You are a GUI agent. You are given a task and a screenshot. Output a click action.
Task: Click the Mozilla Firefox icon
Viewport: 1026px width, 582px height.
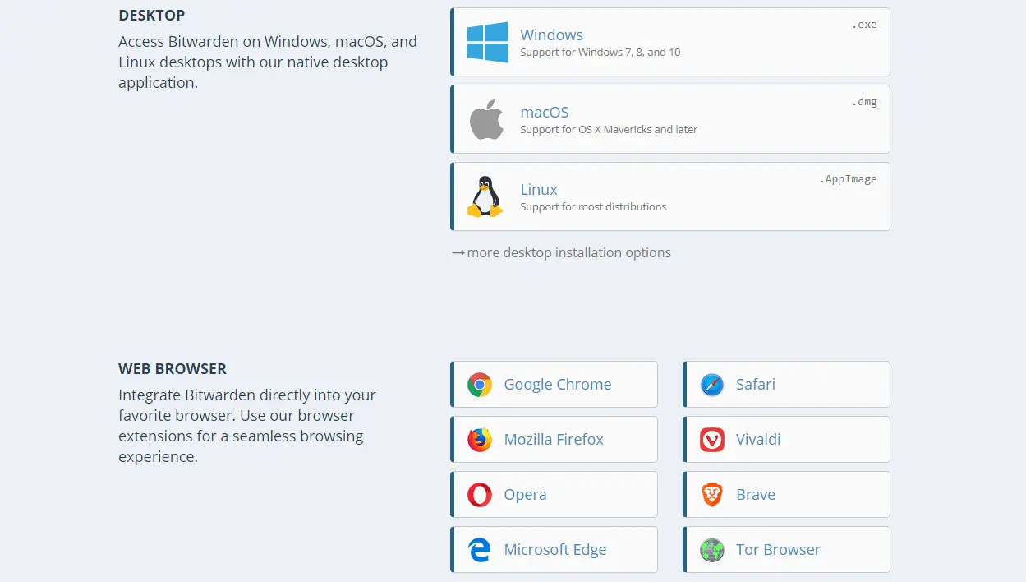(x=480, y=440)
